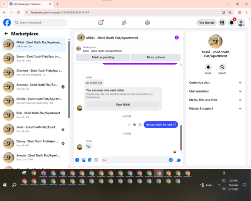This screenshot has width=251, height=201.
Task: Open the Friends icon in top navigation
Action: click(x=124, y=23)
